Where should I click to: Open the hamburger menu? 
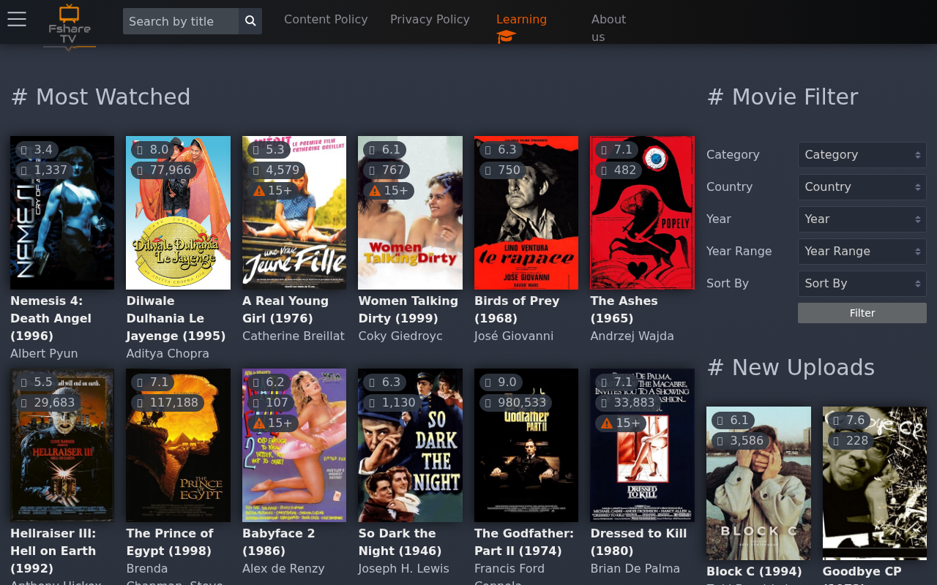click(17, 20)
